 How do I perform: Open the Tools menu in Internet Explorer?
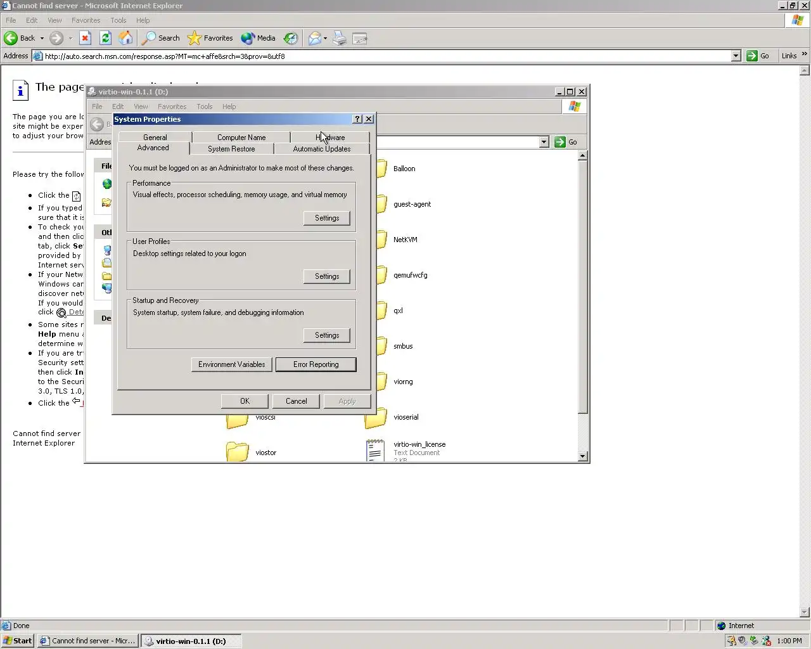coord(118,20)
